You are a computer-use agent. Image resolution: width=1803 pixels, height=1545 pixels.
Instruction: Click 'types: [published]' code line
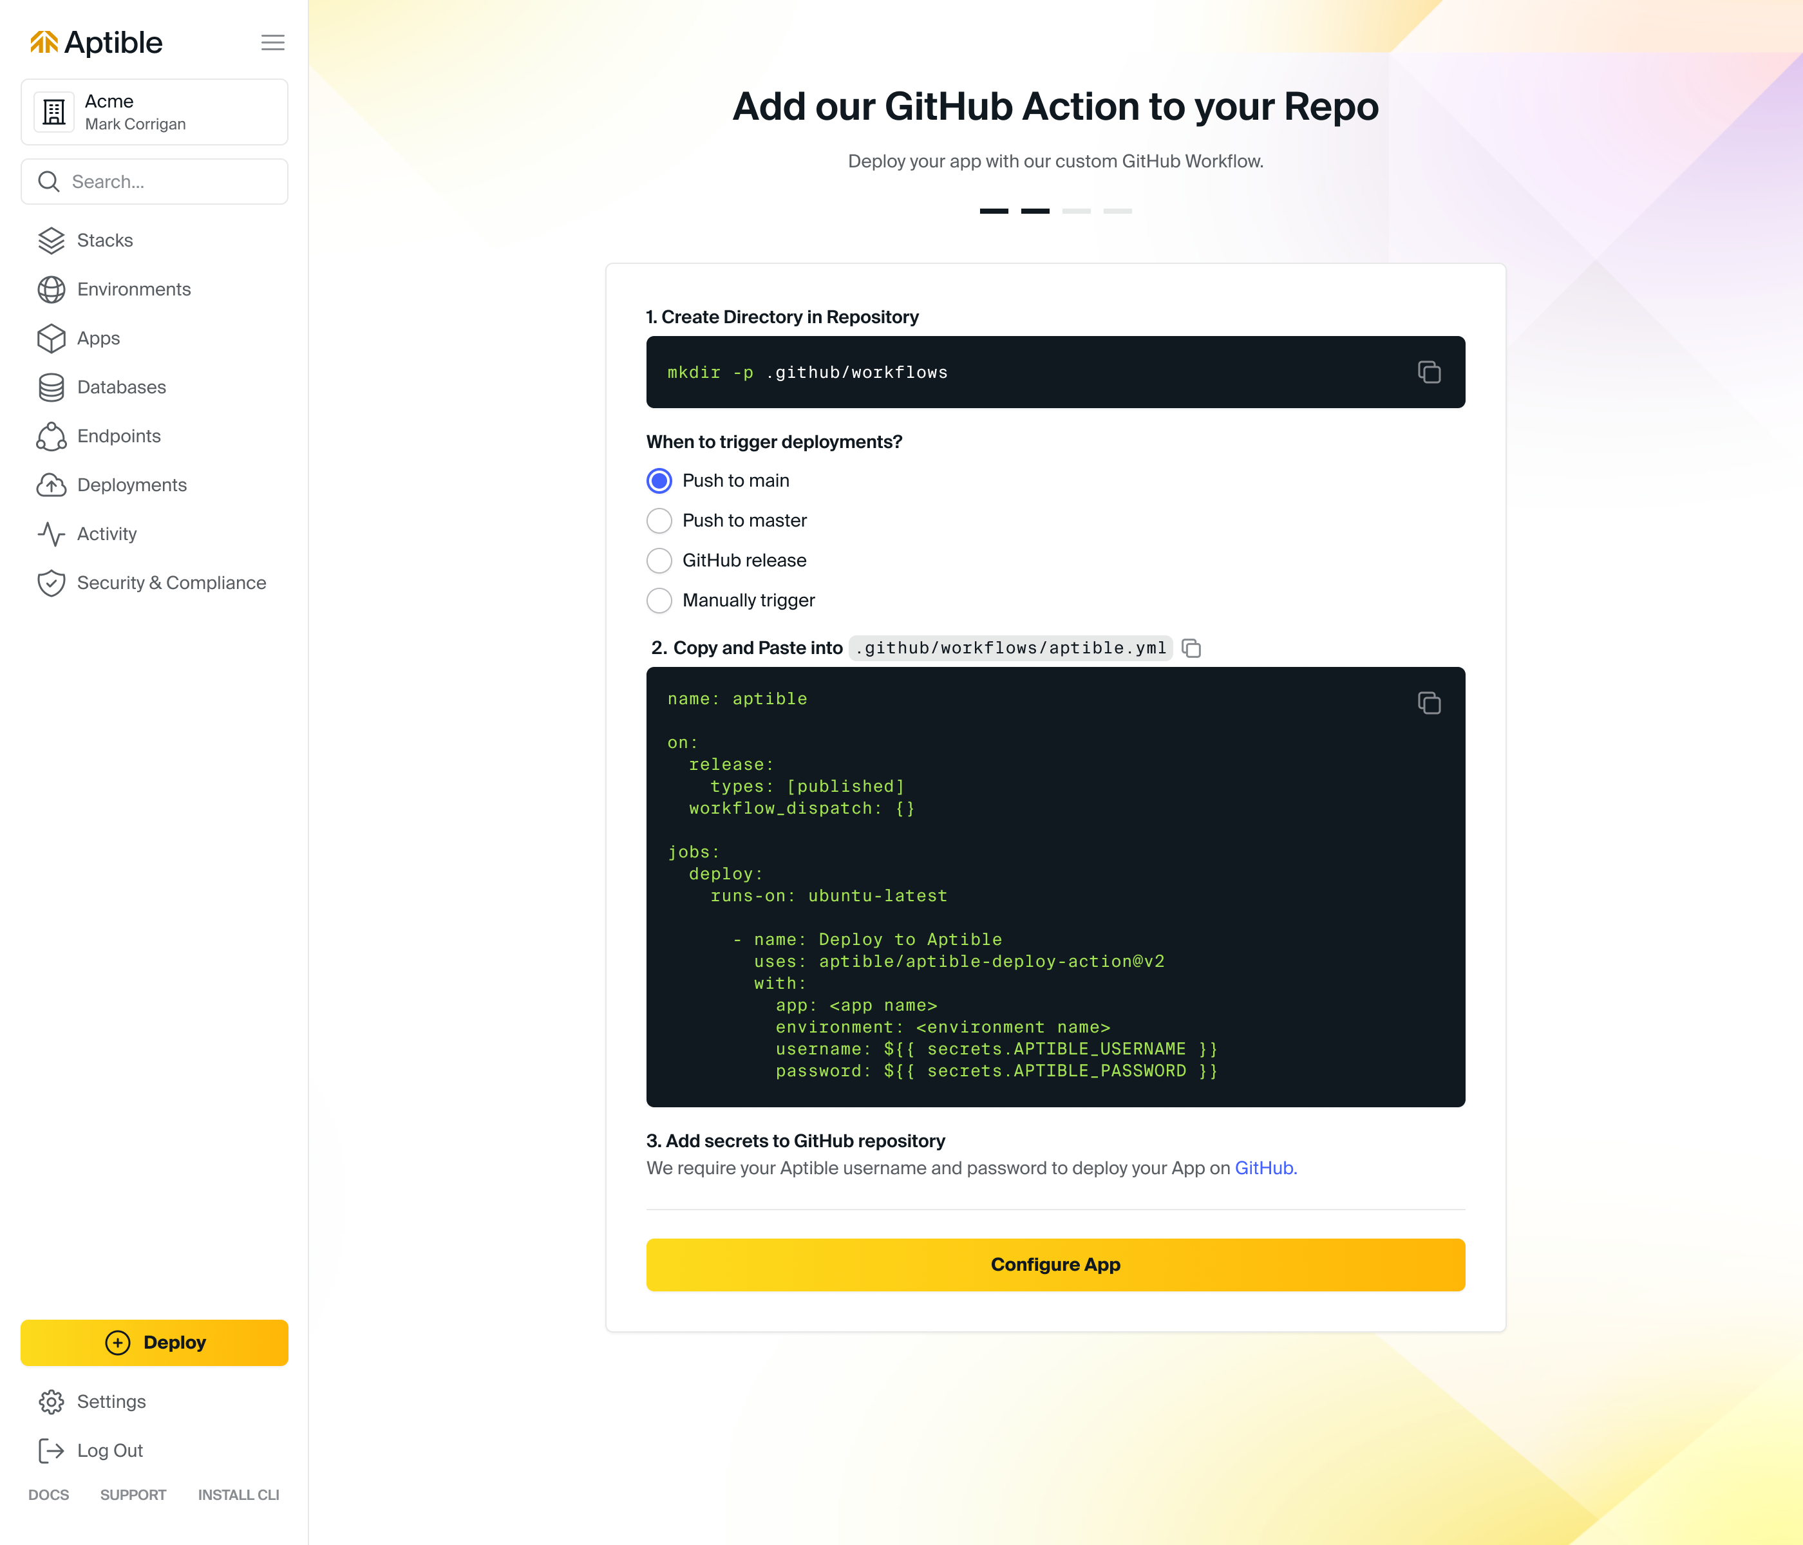(x=807, y=787)
